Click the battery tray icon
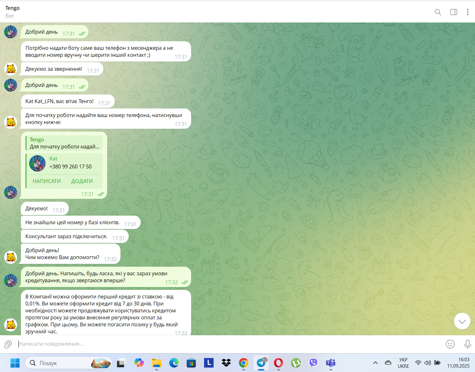Image resolution: width=475 pixels, height=372 pixels. click(x=437, y=363)
